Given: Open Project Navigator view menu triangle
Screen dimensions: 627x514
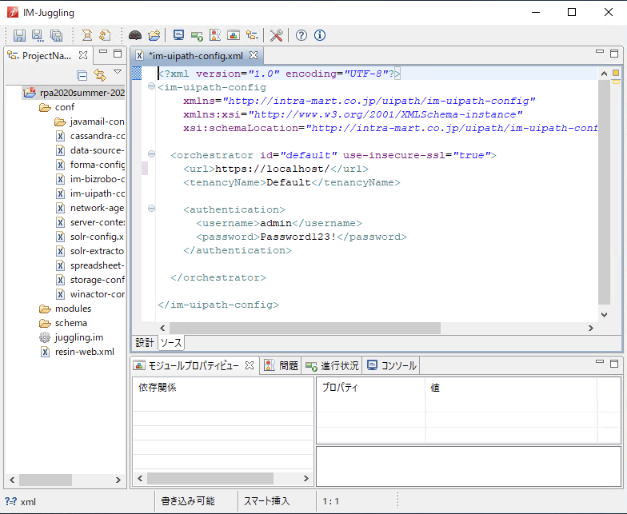Looking at the screenshot, I should [118, 72].
